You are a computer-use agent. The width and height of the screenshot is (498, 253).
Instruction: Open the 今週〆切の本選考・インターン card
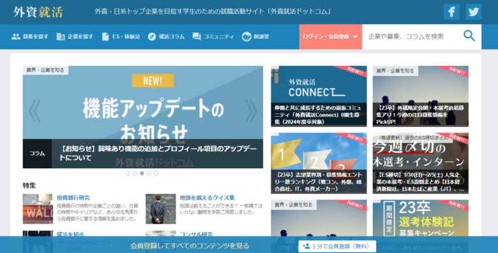point(421,163)
